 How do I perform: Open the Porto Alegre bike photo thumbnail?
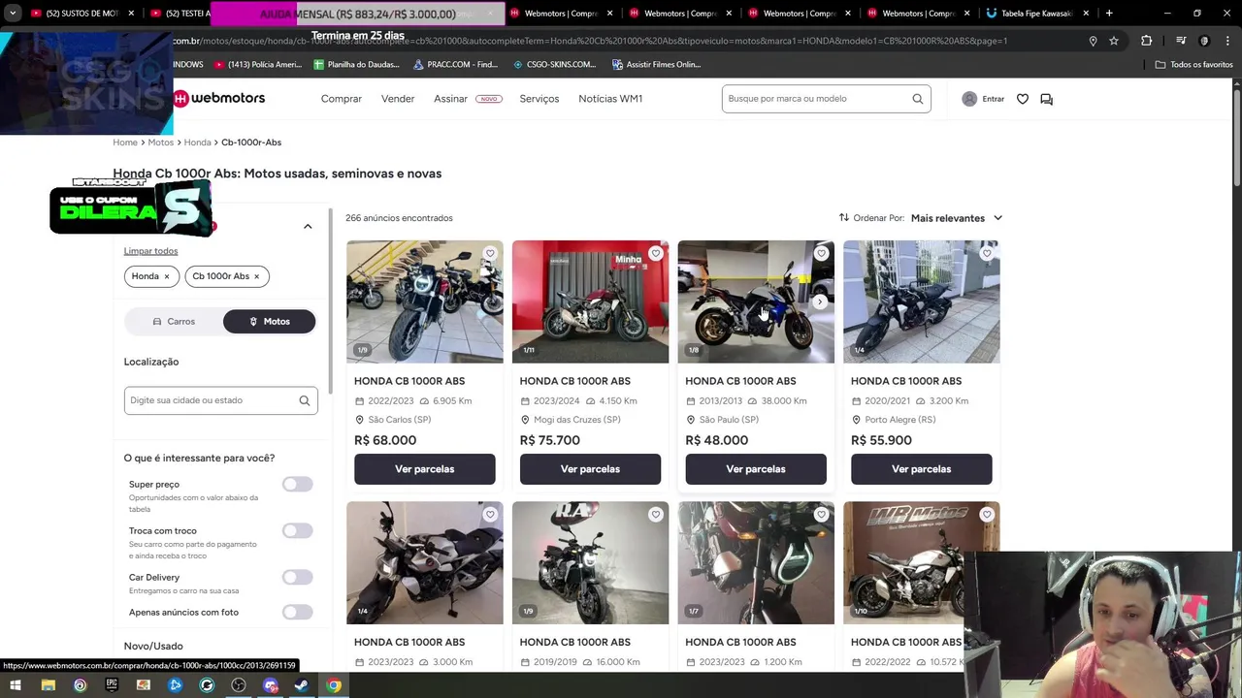922,301
